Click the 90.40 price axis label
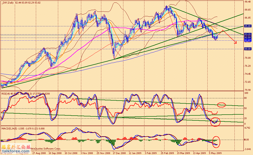Image resolution: width=253 pixels, height=155 pixels. tap(248, 2)
